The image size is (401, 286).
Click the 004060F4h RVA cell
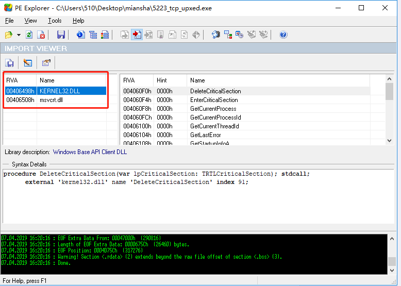click(x=137, y=100)
